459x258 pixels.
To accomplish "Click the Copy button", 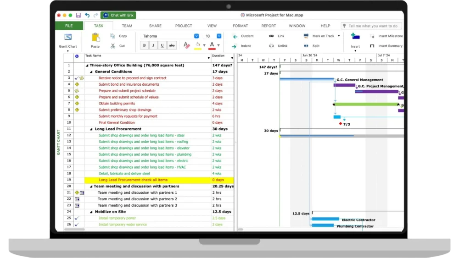I will pyautogui.click(x=119, y=36).
